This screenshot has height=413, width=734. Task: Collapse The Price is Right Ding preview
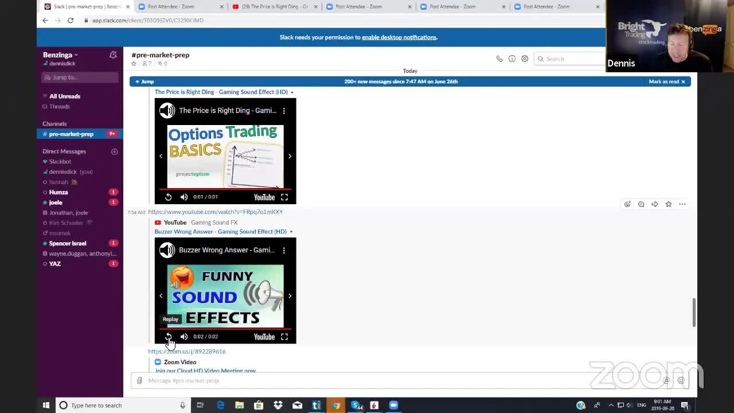click(292, 92)
